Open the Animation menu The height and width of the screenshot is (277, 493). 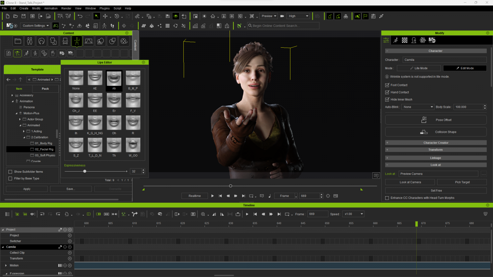[50, 8]
